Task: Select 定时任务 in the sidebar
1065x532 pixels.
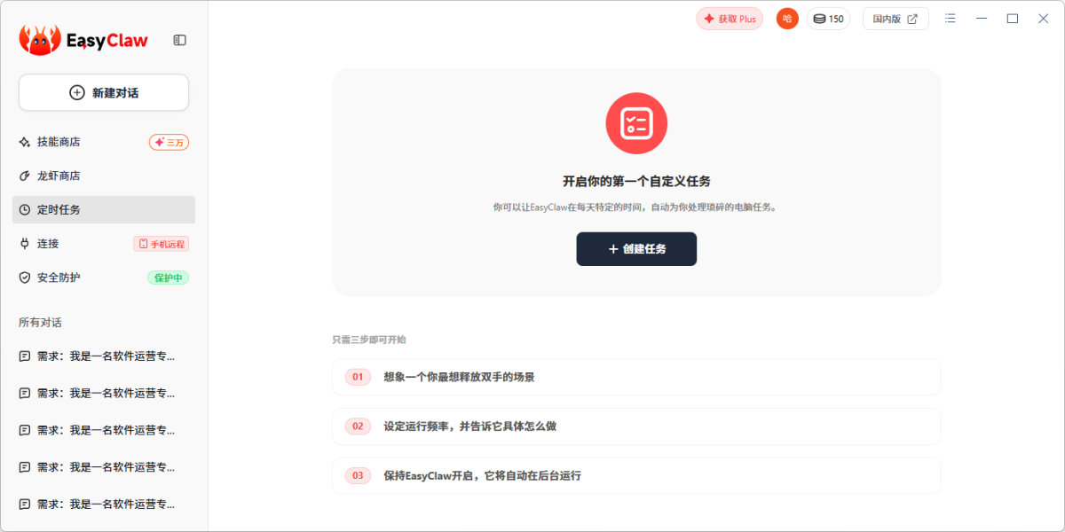Action: point(59,210)
